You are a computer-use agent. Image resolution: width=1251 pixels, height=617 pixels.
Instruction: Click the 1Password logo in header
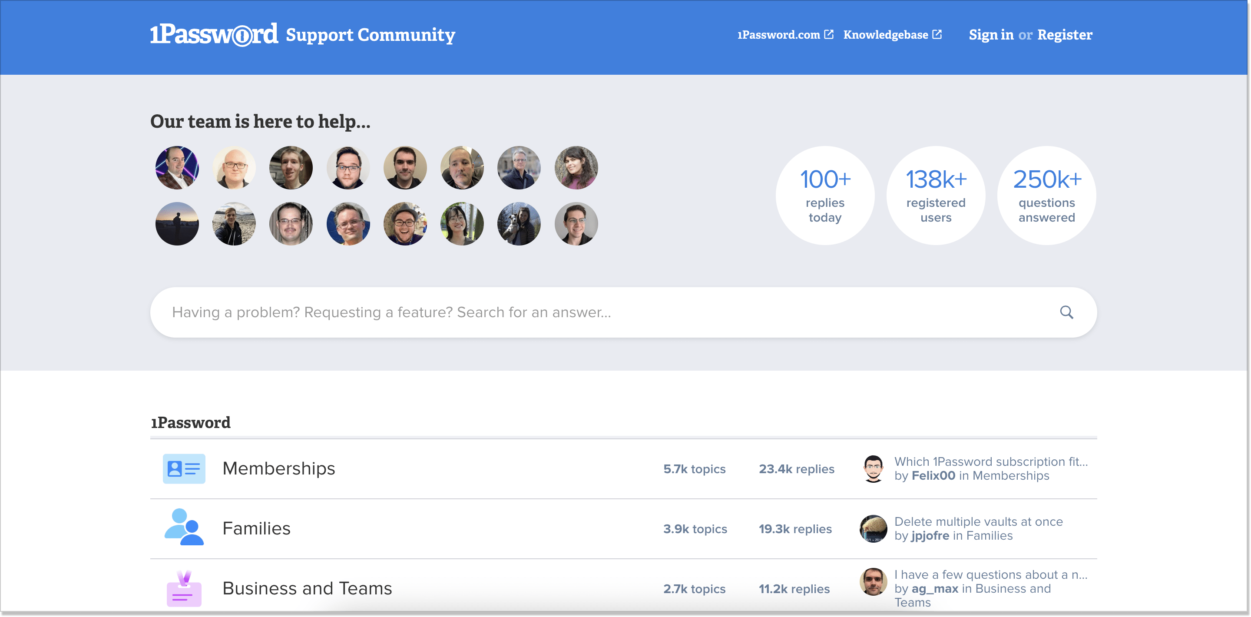[214, 34]
